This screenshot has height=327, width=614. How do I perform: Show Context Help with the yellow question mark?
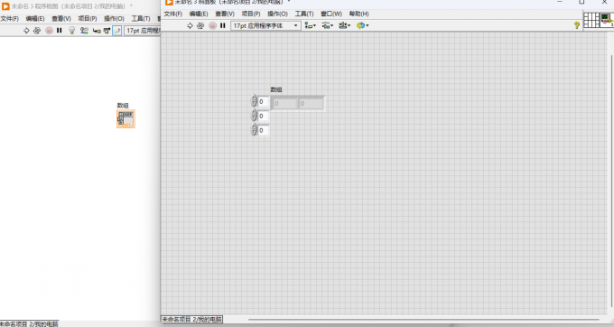tap(576, 25)
